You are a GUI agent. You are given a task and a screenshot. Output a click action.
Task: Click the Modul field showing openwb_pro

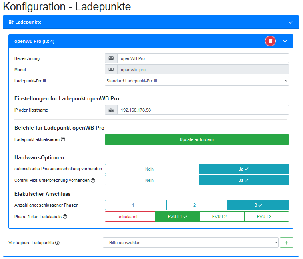click(x=203, y=70)
